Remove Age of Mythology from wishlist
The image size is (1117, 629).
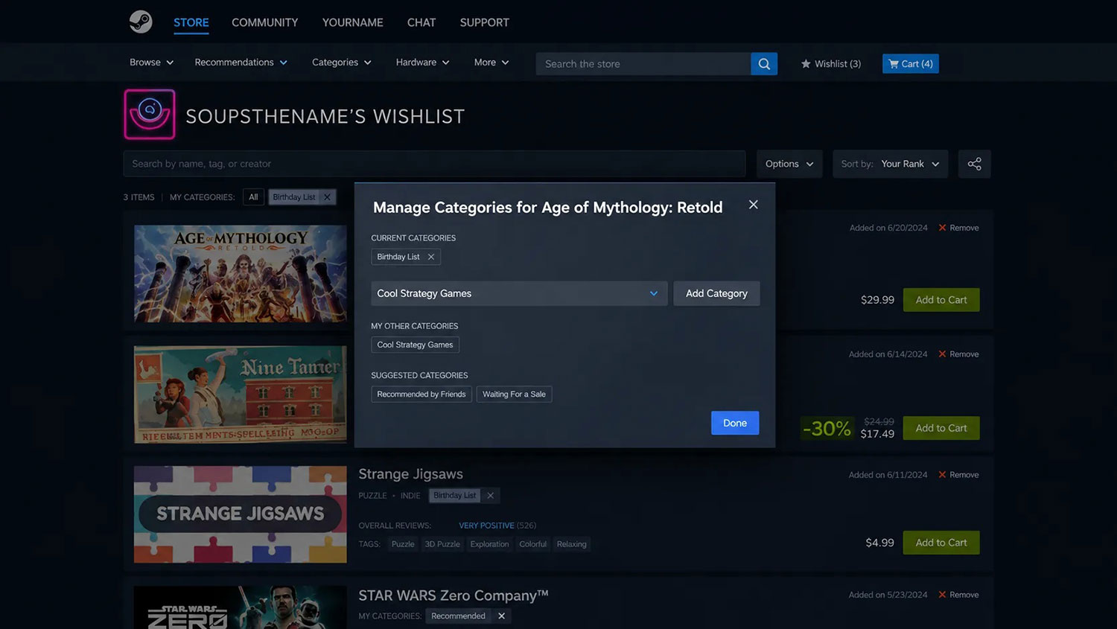point(958,228)
